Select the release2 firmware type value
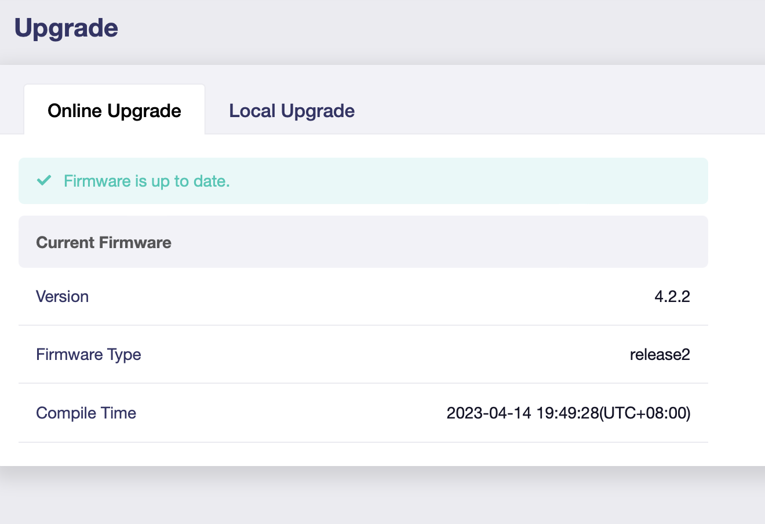 pos(660,355)
